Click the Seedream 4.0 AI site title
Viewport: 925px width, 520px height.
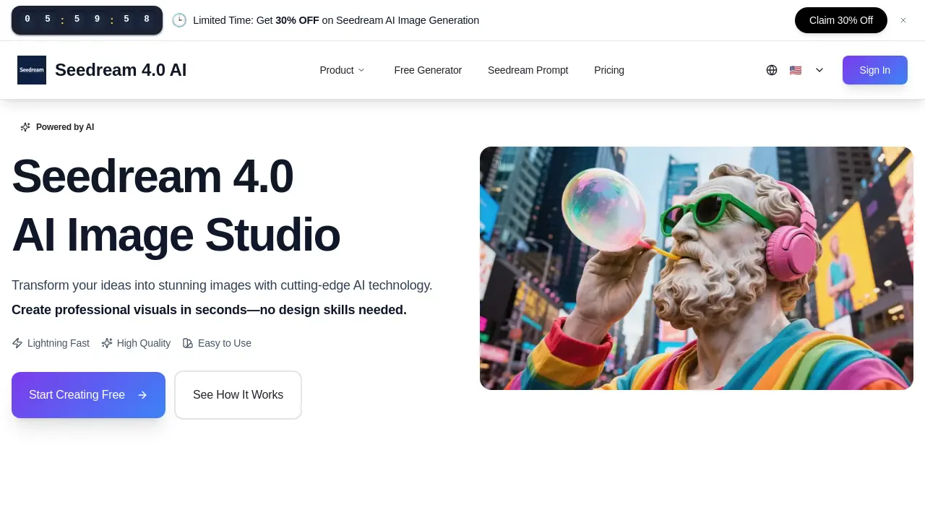tap(121, 70)
